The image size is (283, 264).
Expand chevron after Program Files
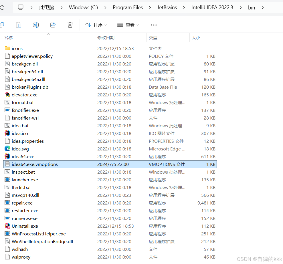150,7
